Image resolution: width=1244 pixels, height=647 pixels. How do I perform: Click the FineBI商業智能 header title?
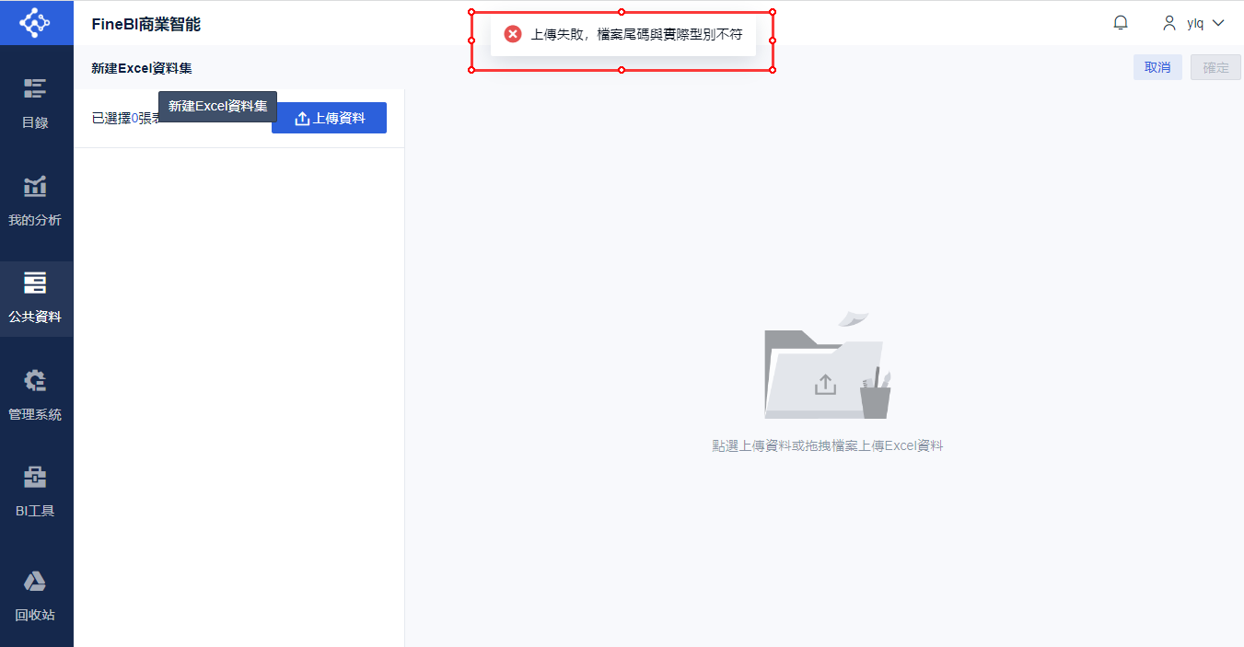click(x=145, y=24)
